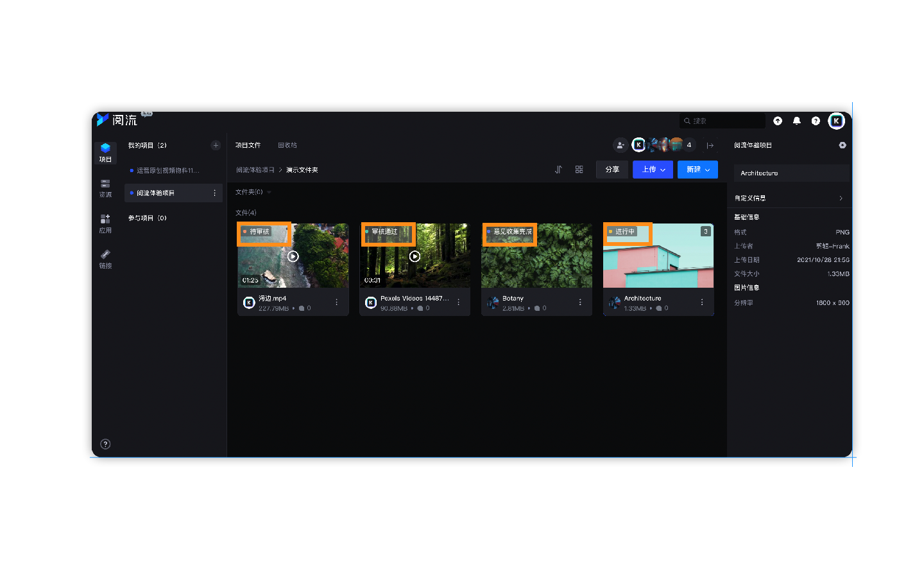Viewport: 924px width, 578px height.
Task: Open the comment count on 海边.mp4
Action: (x=305, y=308)
